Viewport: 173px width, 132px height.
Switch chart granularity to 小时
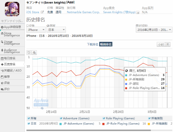161,45
